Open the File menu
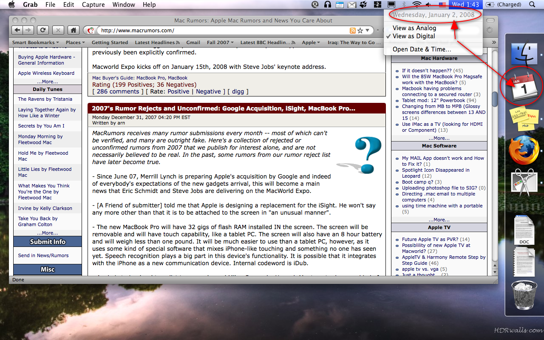The height and width of the screenshot is (340, 544). [50, 5]
